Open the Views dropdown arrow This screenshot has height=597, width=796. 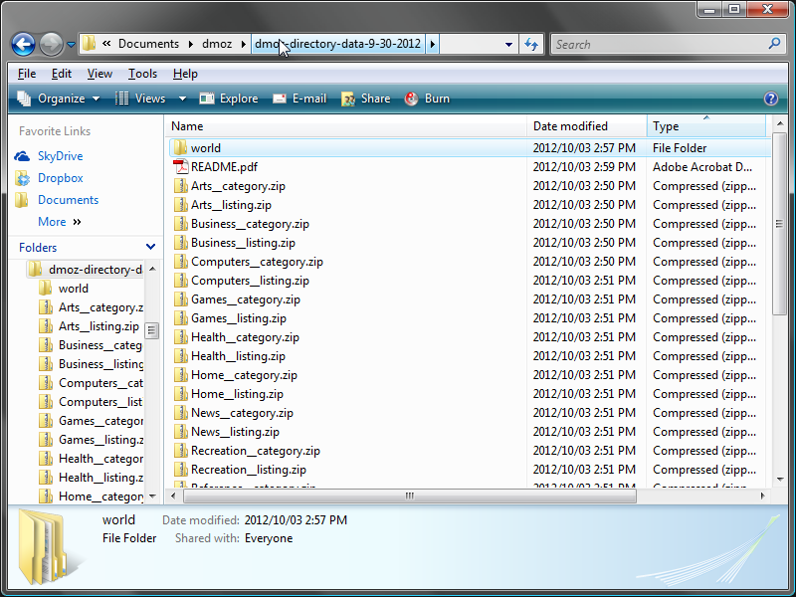point(182,99)
